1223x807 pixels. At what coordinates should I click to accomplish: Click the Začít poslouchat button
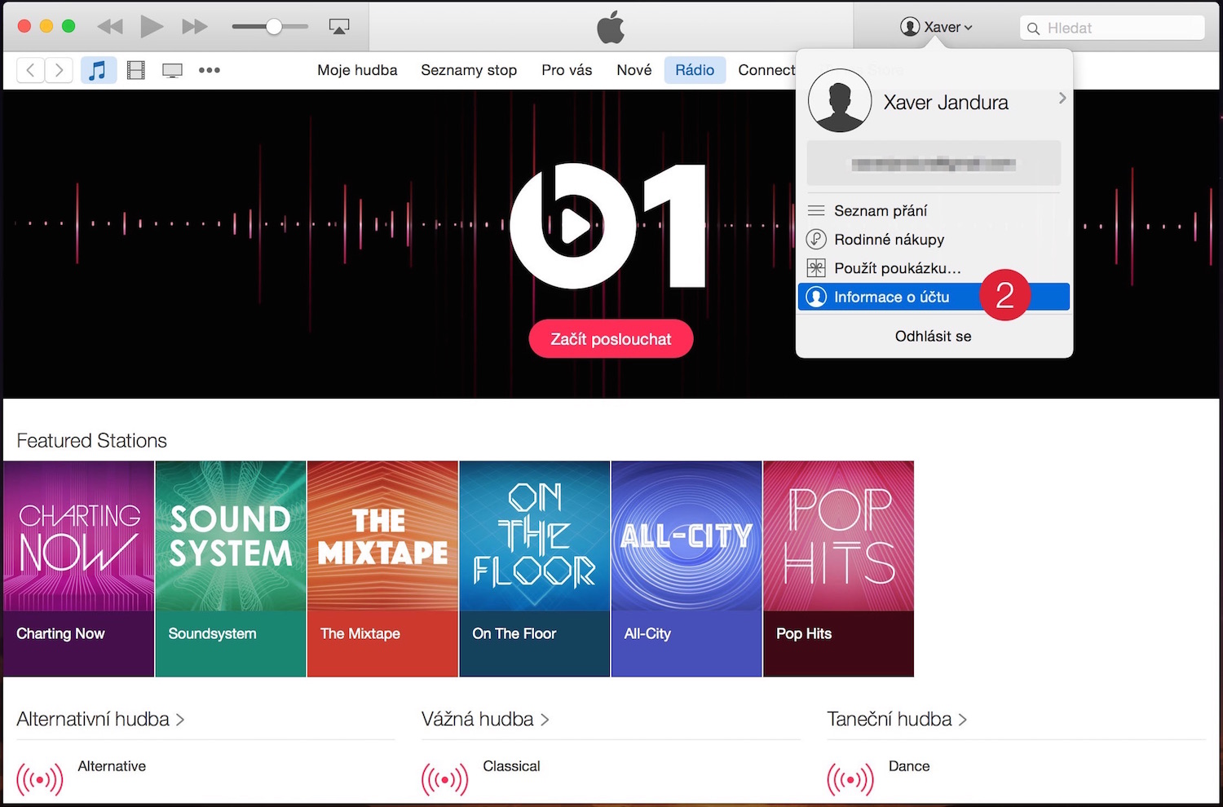[611, 339]
